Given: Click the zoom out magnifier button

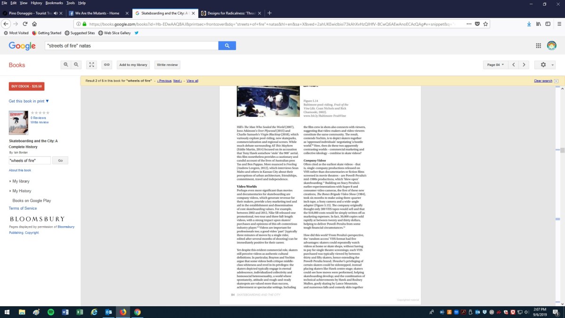Looking at the screenshot, I should tap(76, 65).
